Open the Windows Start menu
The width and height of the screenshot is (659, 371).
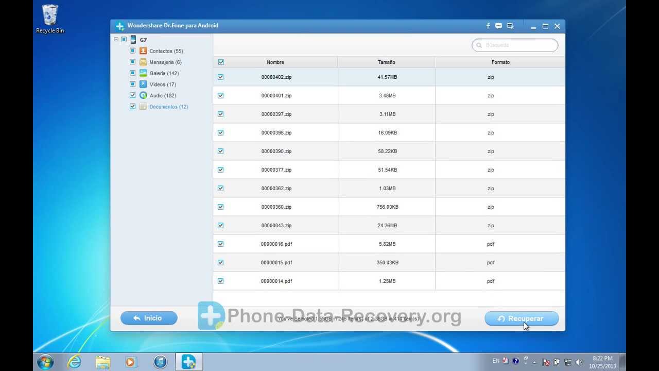point(45,362)
